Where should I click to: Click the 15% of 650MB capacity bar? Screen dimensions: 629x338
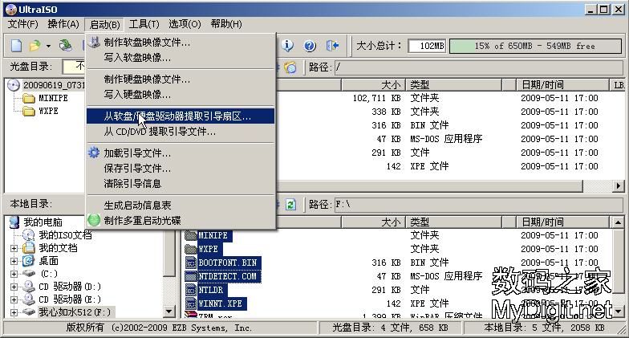[x=535, y=46]
